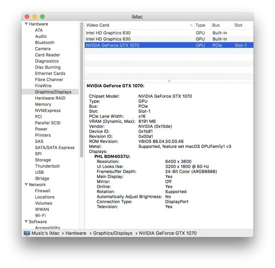Sort by the Bus column header

tap(217, 25)
